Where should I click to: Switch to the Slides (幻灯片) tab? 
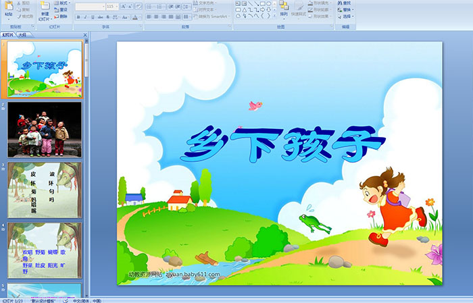coord(8,34)
